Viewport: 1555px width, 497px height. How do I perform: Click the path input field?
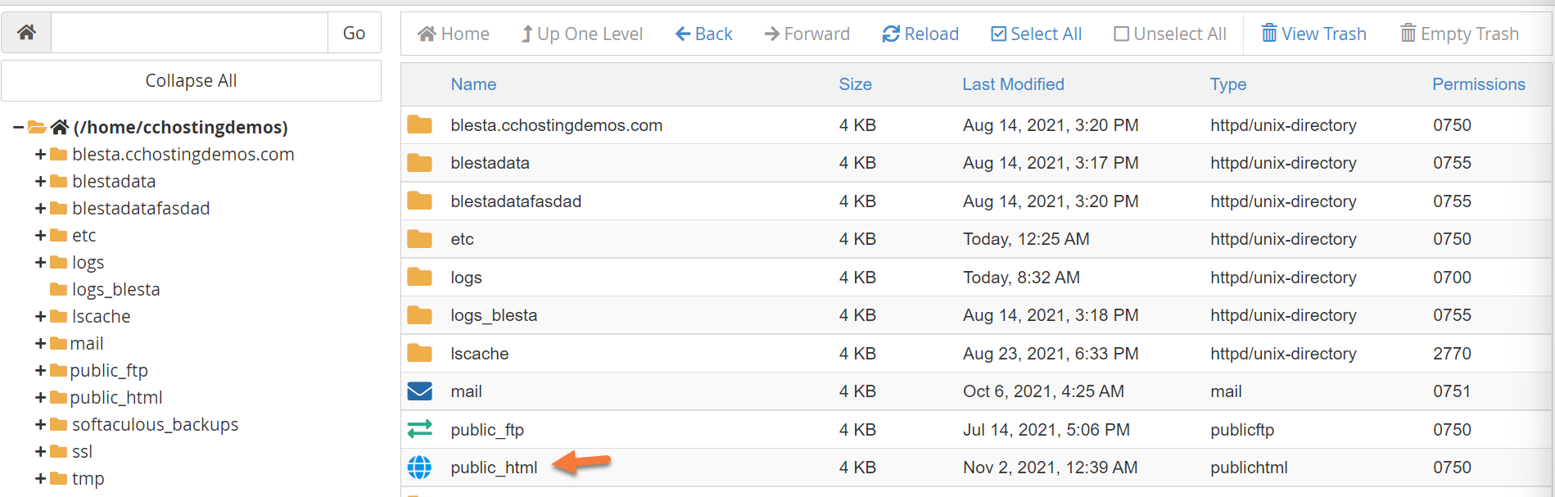tap(189, 33)
